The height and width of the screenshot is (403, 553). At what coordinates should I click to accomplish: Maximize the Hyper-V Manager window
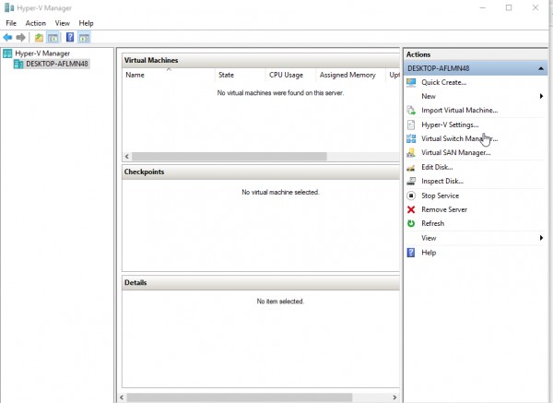[509, 7]
